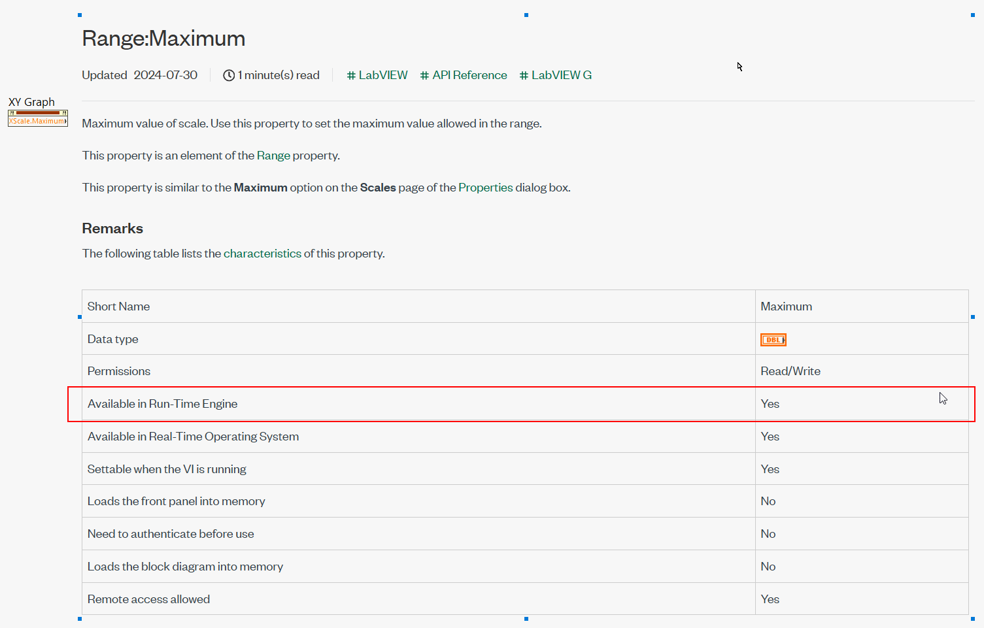Select the Available in Run-Time Engine row
984x628 pixels.
coord(525,404)
